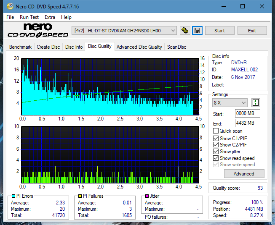The image size is (275, 225).
Task: Switch to the Create Disc tab
Action: click(x=48, y=47)
